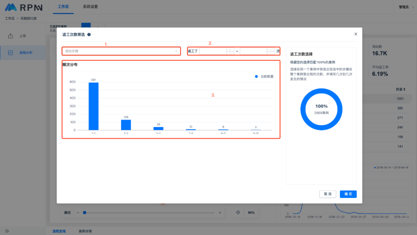
Task: Click the sidebar collapse icon at bottom left
Action: (7, 231)
